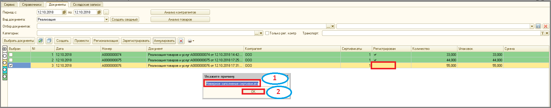
Task: Expand the Вид документа dropdown
Action: coord(107,19)
